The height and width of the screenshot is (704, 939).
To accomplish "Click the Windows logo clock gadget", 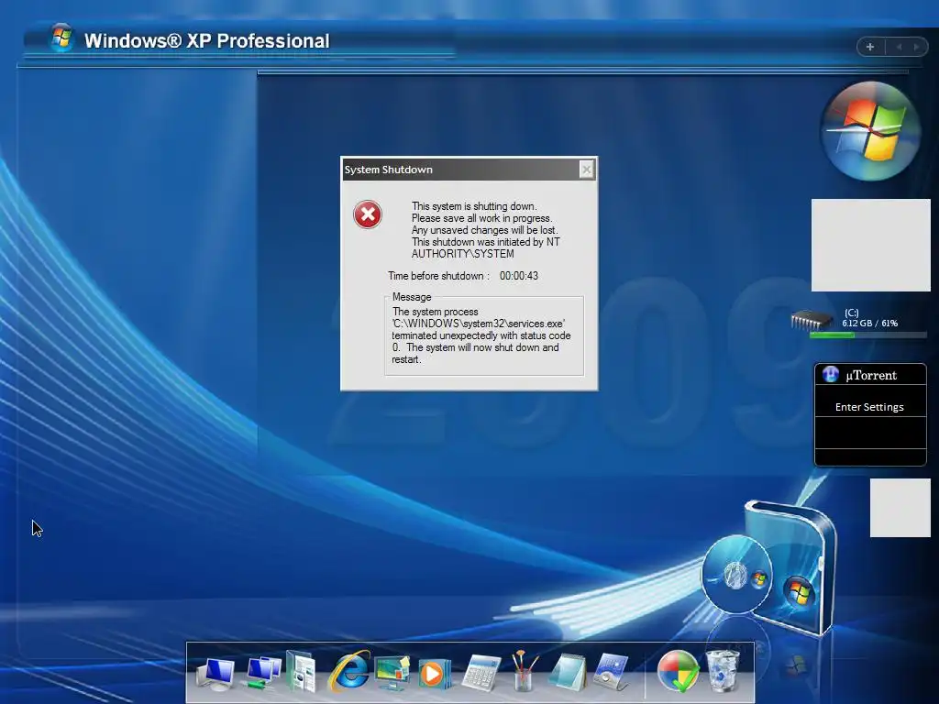I will (871, 130).
